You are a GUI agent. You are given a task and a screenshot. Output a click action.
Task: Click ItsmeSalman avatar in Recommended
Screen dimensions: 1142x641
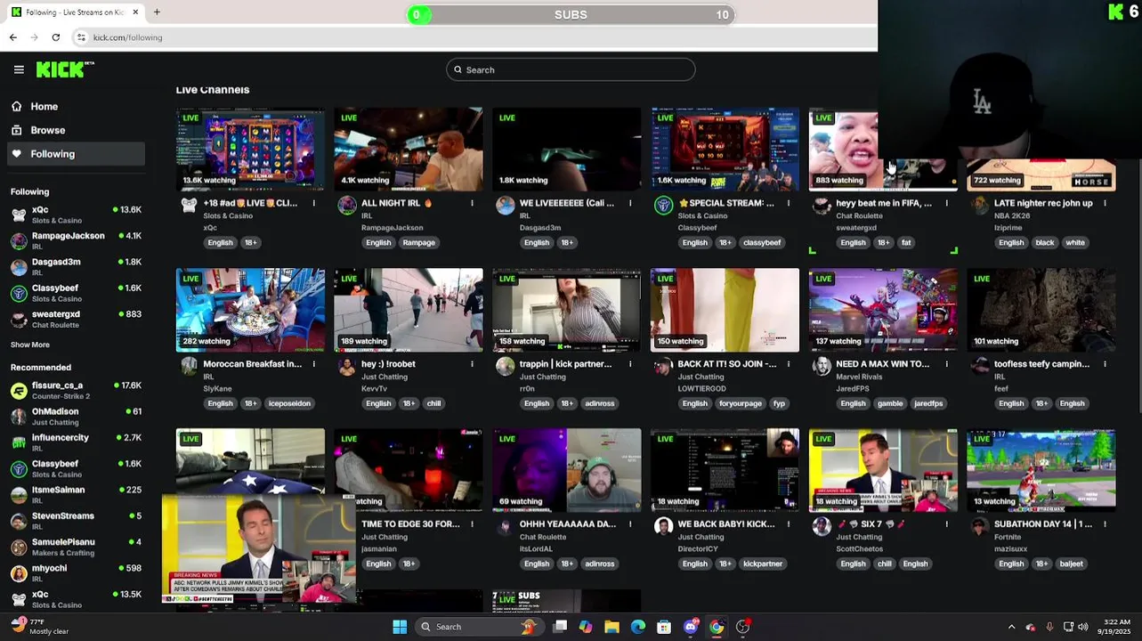pyautogui.click(x=19, y=494)
